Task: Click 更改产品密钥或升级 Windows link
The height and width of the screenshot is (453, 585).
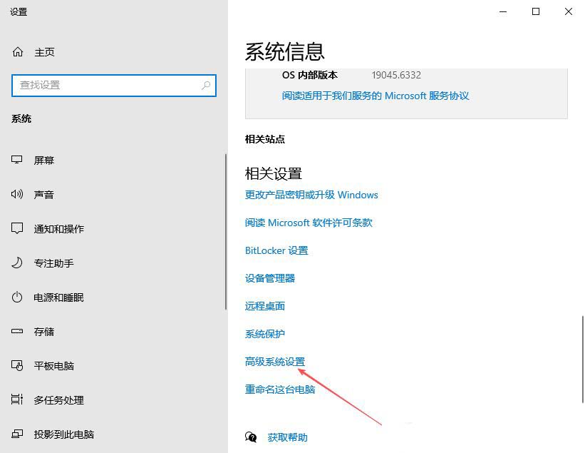Action: point(311,195)
